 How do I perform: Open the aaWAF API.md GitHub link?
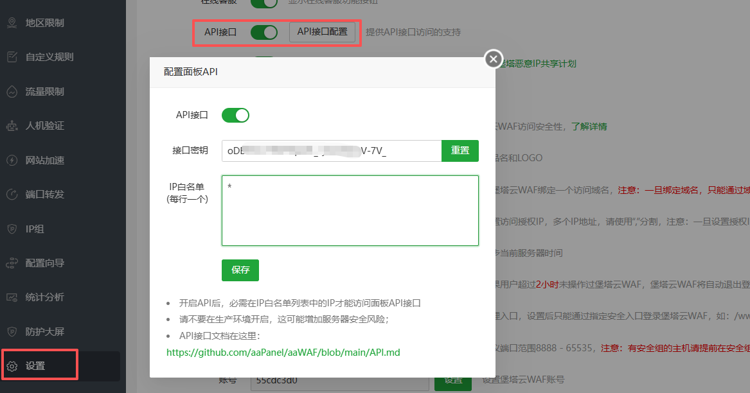pos(283,352)
